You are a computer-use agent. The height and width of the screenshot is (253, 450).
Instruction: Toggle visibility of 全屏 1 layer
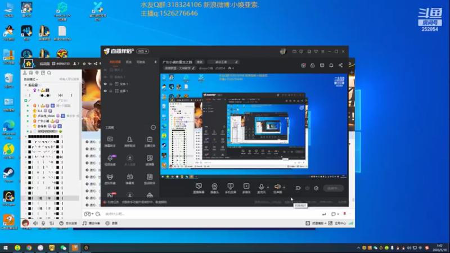pos(105,91)
